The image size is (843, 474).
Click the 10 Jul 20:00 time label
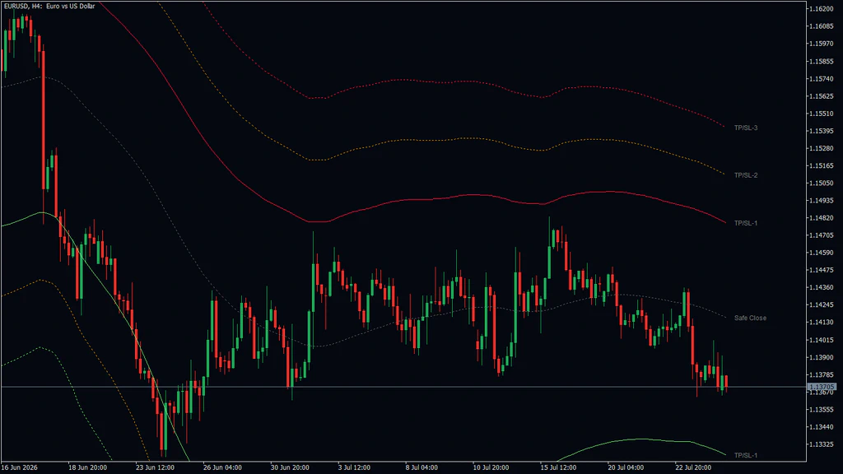(491, 467)
